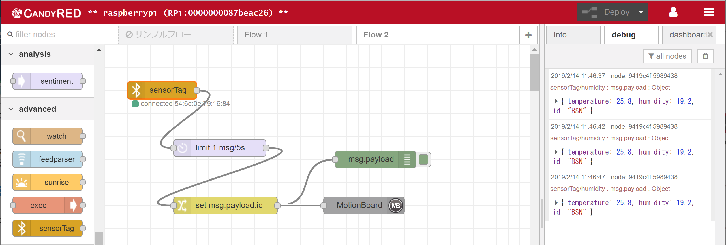Click the msg.payload node input port

[x=335, y=159]
